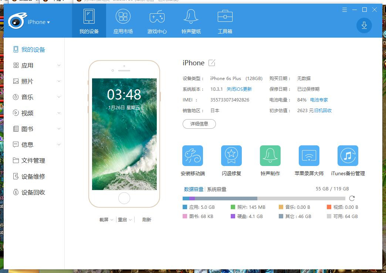Click the 其它 : 46 GB legend entry
This screenshot has height=273, width=386.
[295, 216]
